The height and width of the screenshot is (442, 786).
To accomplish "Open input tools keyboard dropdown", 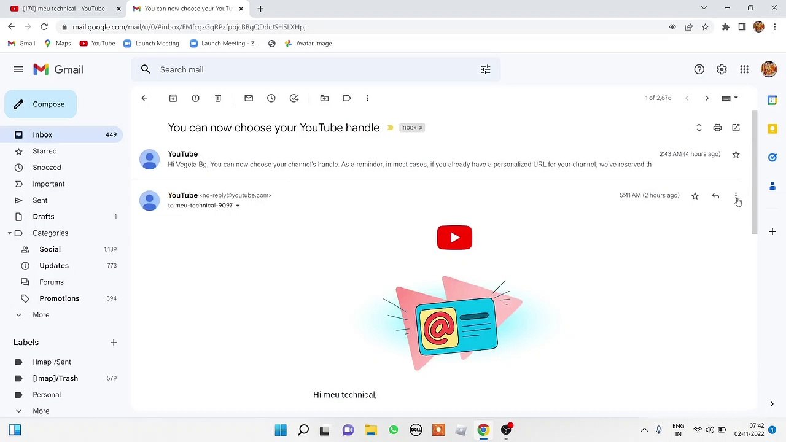I will click(730, 98).
